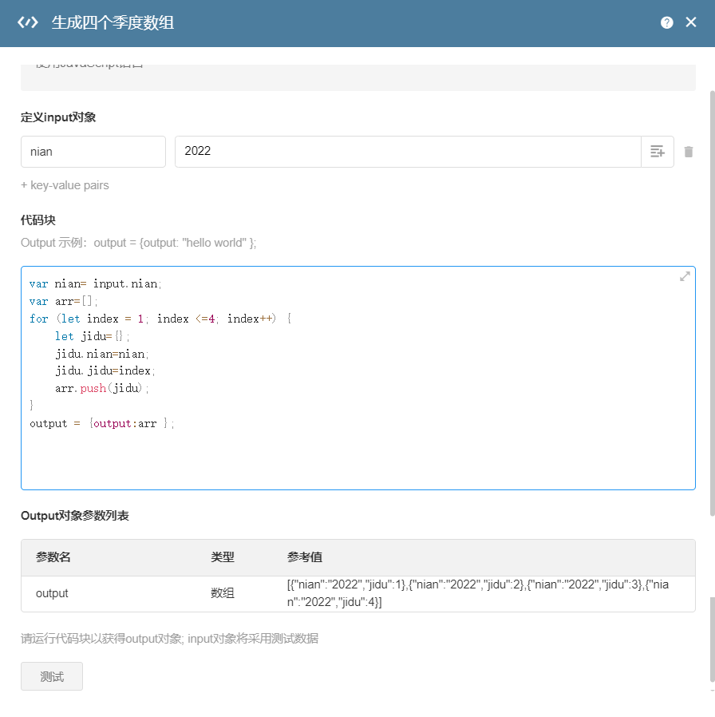Select the output parameter name cell
Image resolution: width=715 pixels, height=717 pixels.
coord(53,593)
